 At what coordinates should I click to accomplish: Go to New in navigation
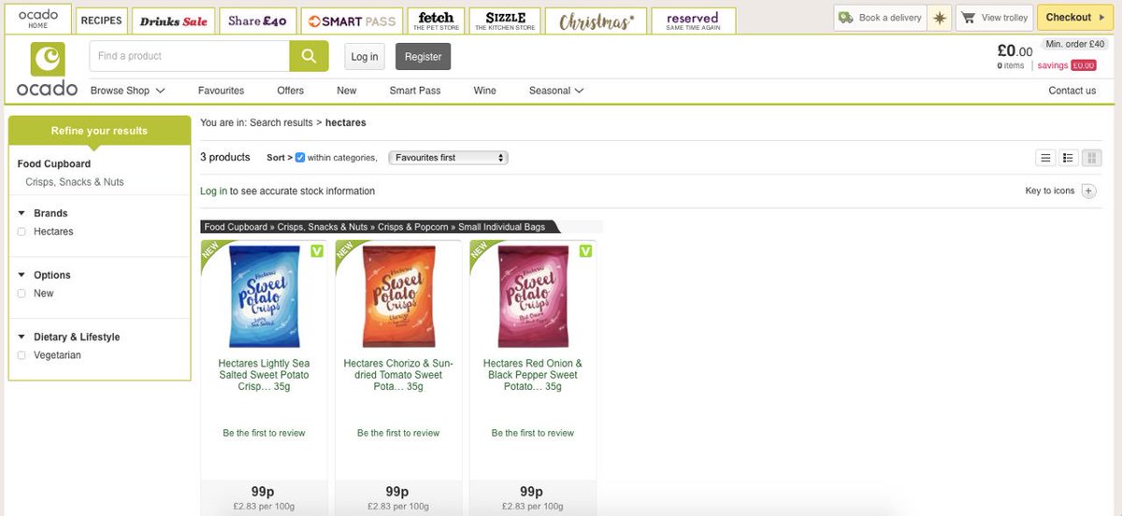click(347, 91)
